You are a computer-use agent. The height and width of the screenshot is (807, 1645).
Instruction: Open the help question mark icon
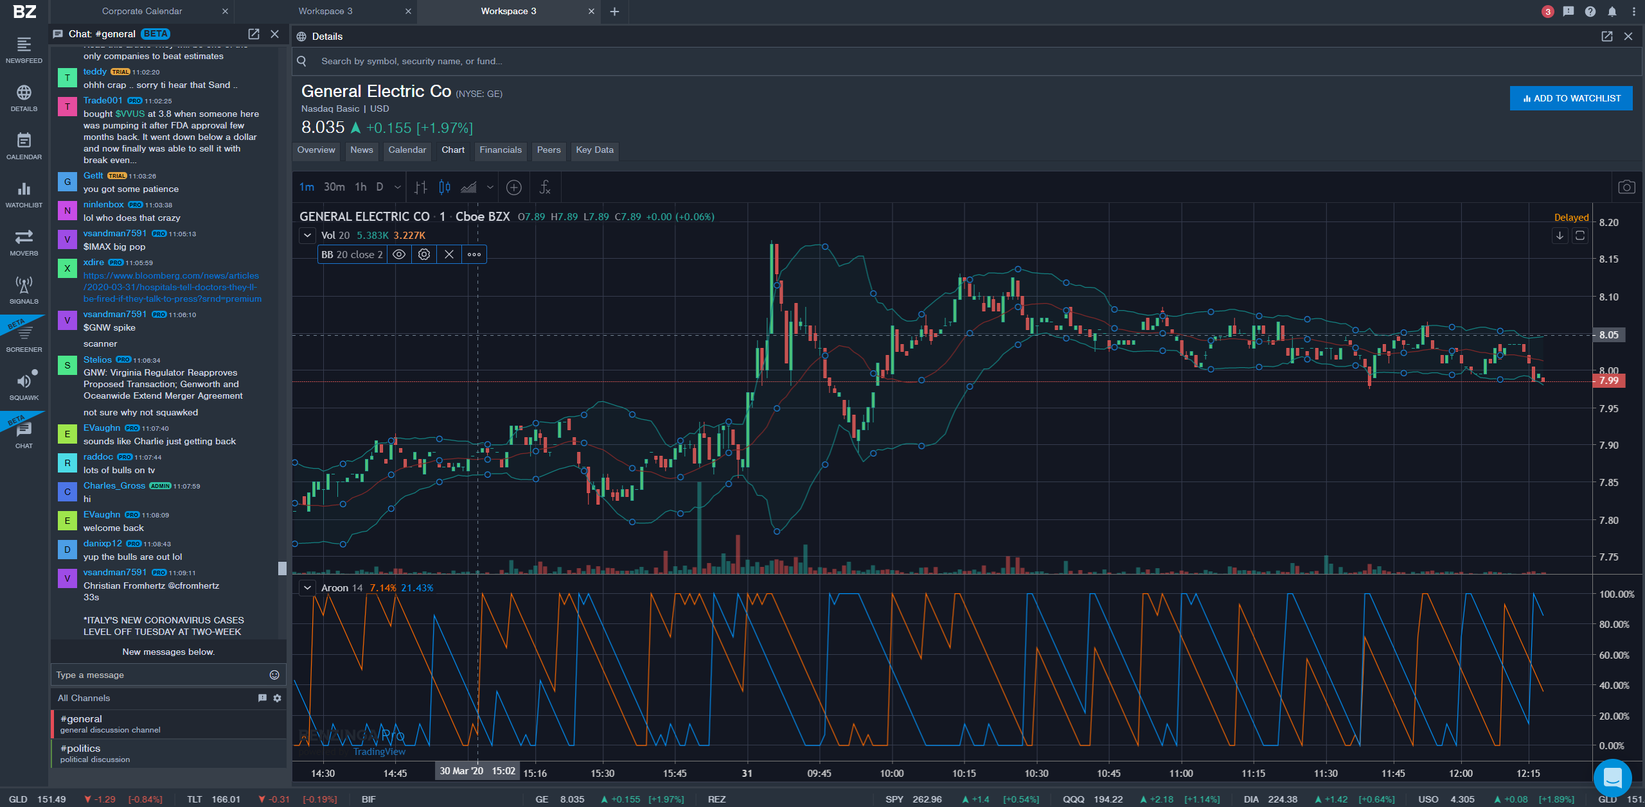(x=1590, y=12)
